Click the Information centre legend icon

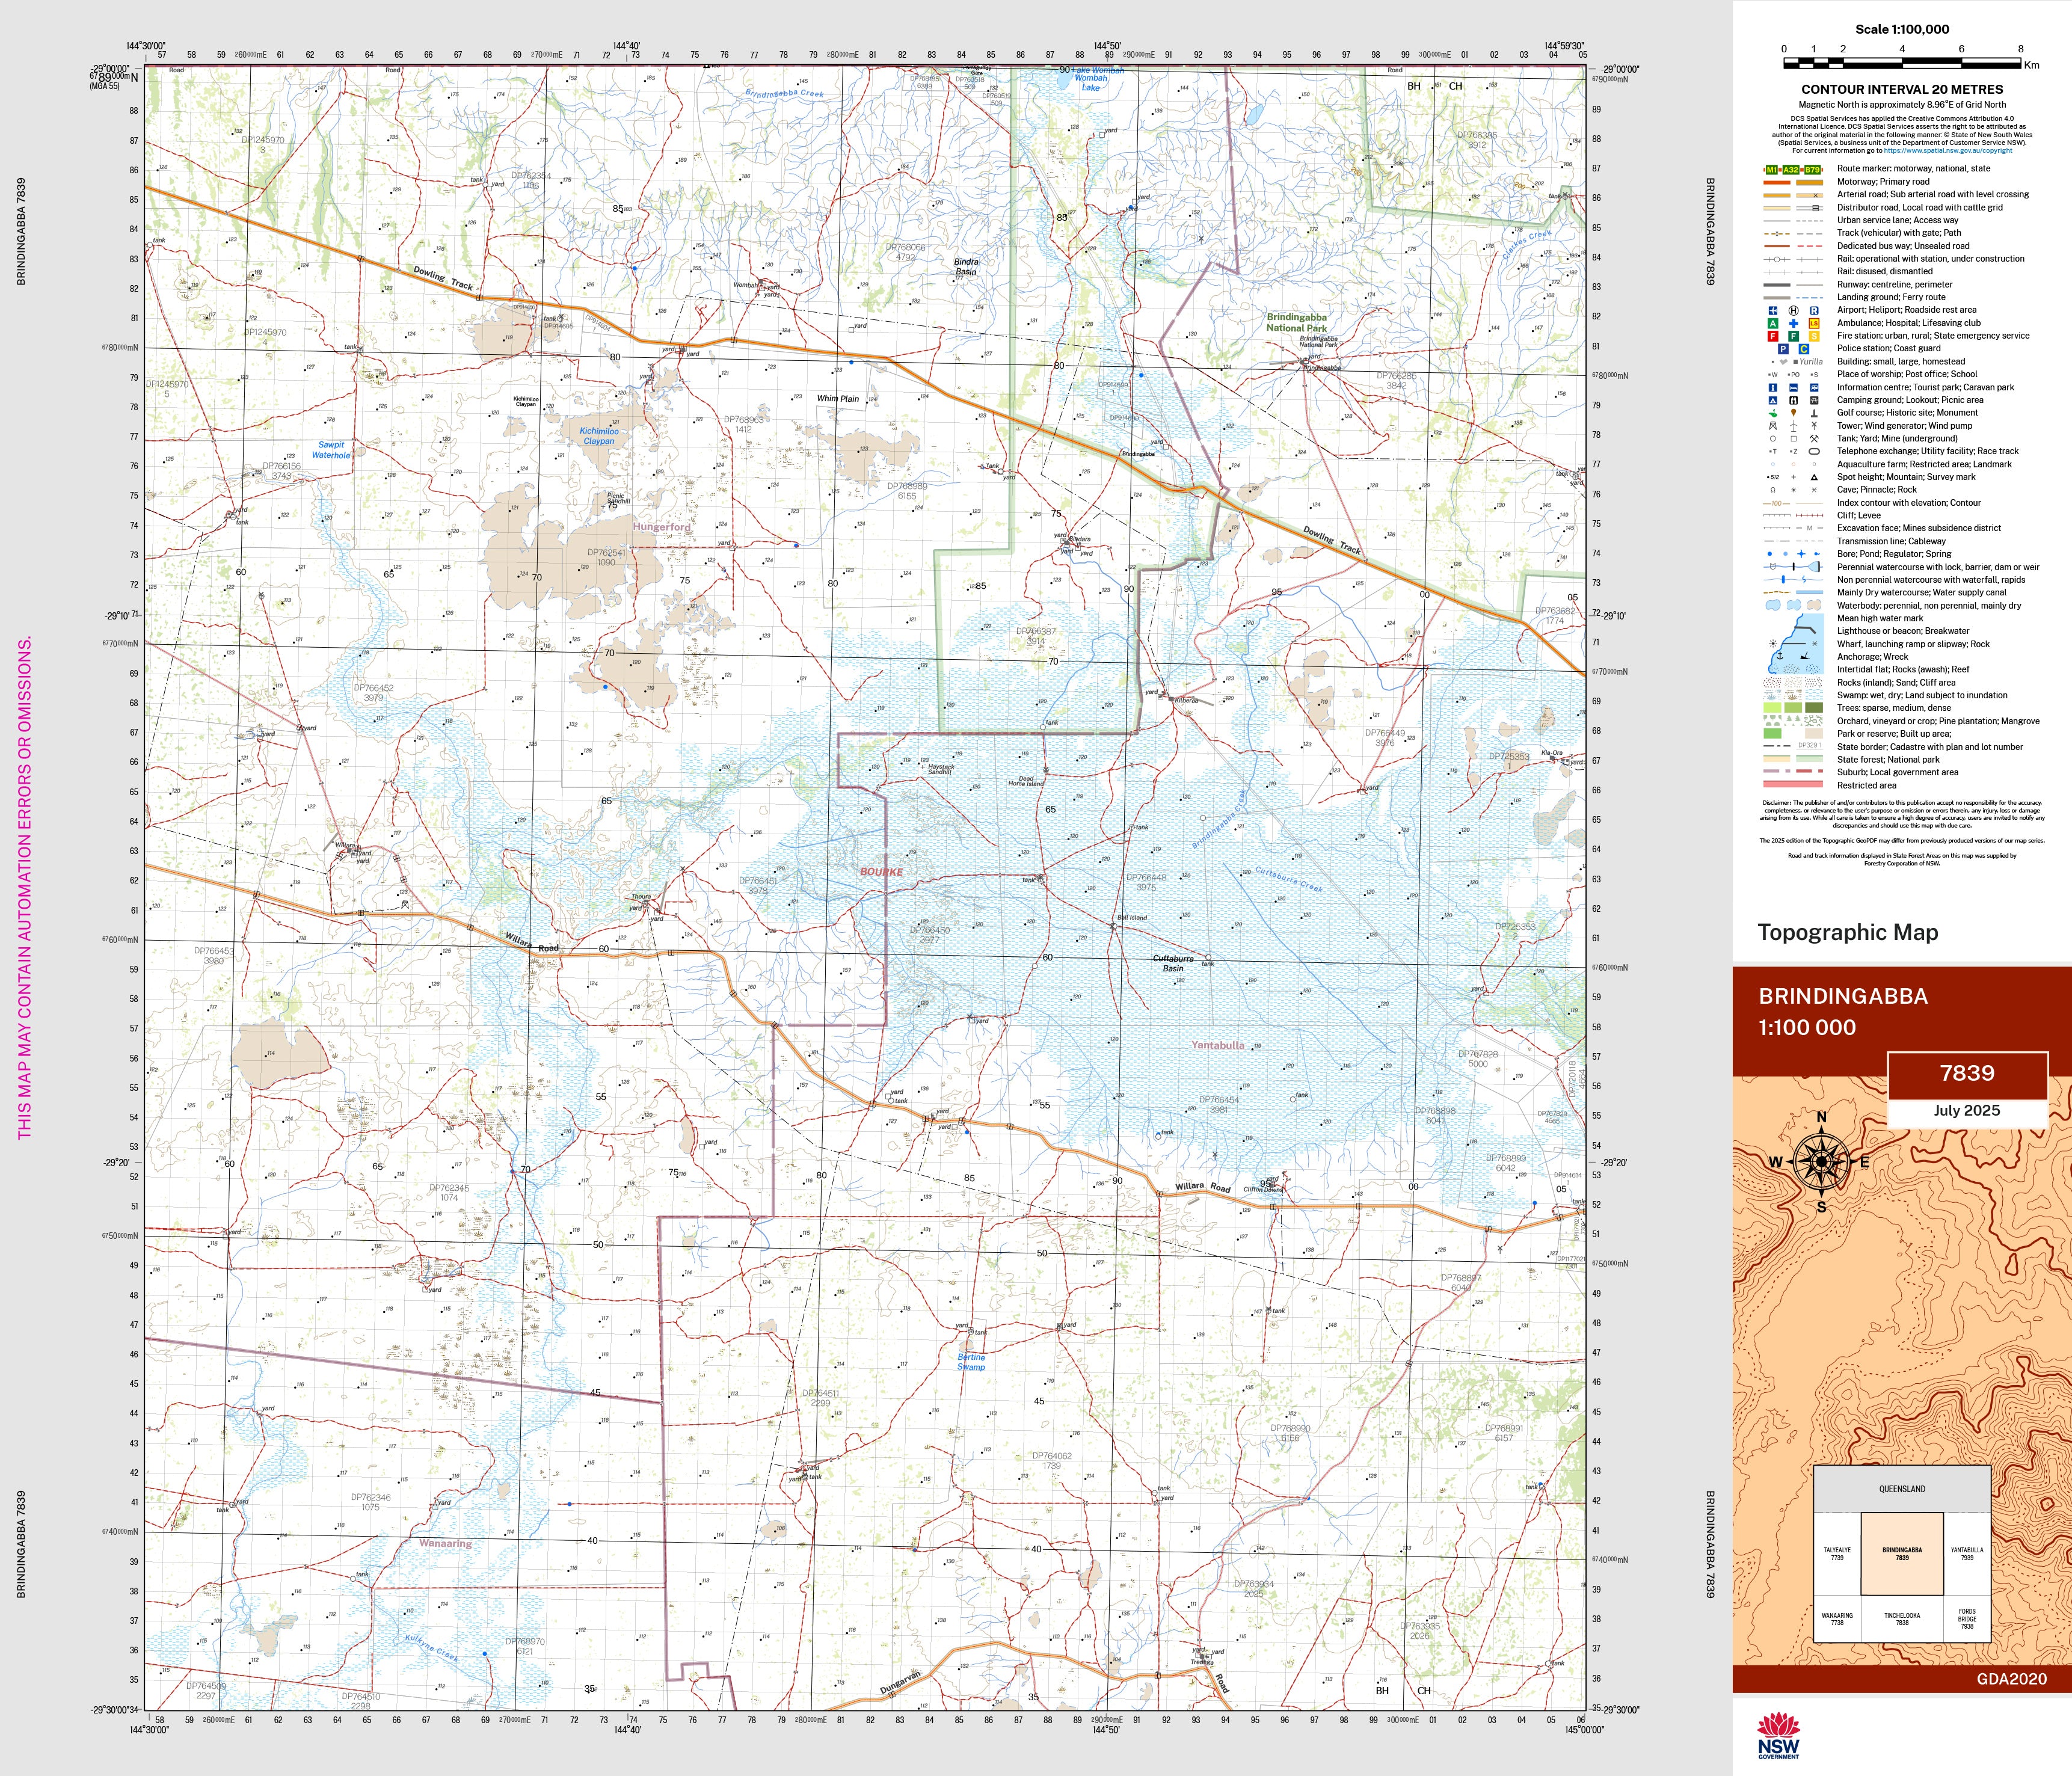pos(1773,387)
